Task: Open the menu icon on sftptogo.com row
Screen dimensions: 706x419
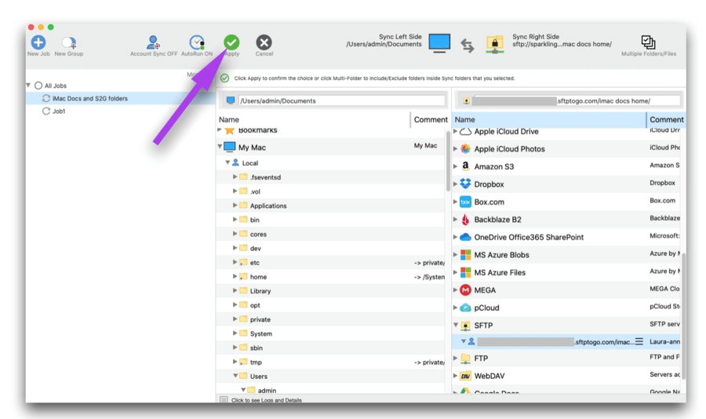Action: pos(639,341)
